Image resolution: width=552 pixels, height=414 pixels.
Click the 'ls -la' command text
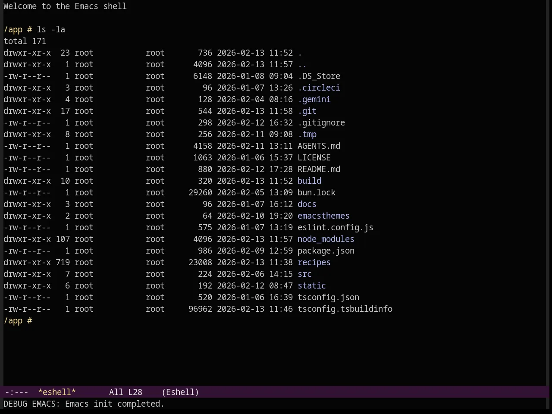[51, 30]
